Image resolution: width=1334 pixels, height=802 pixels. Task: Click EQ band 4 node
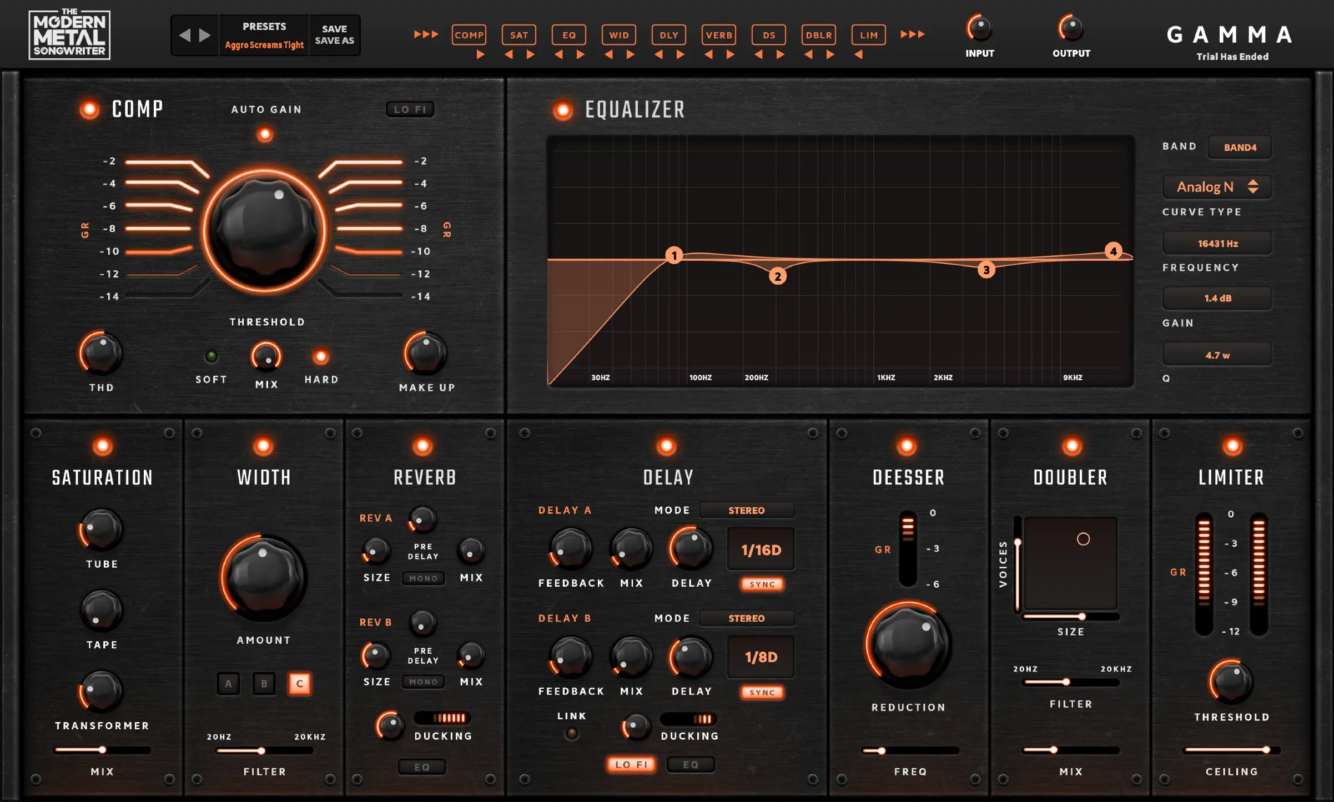point(1112,251)
